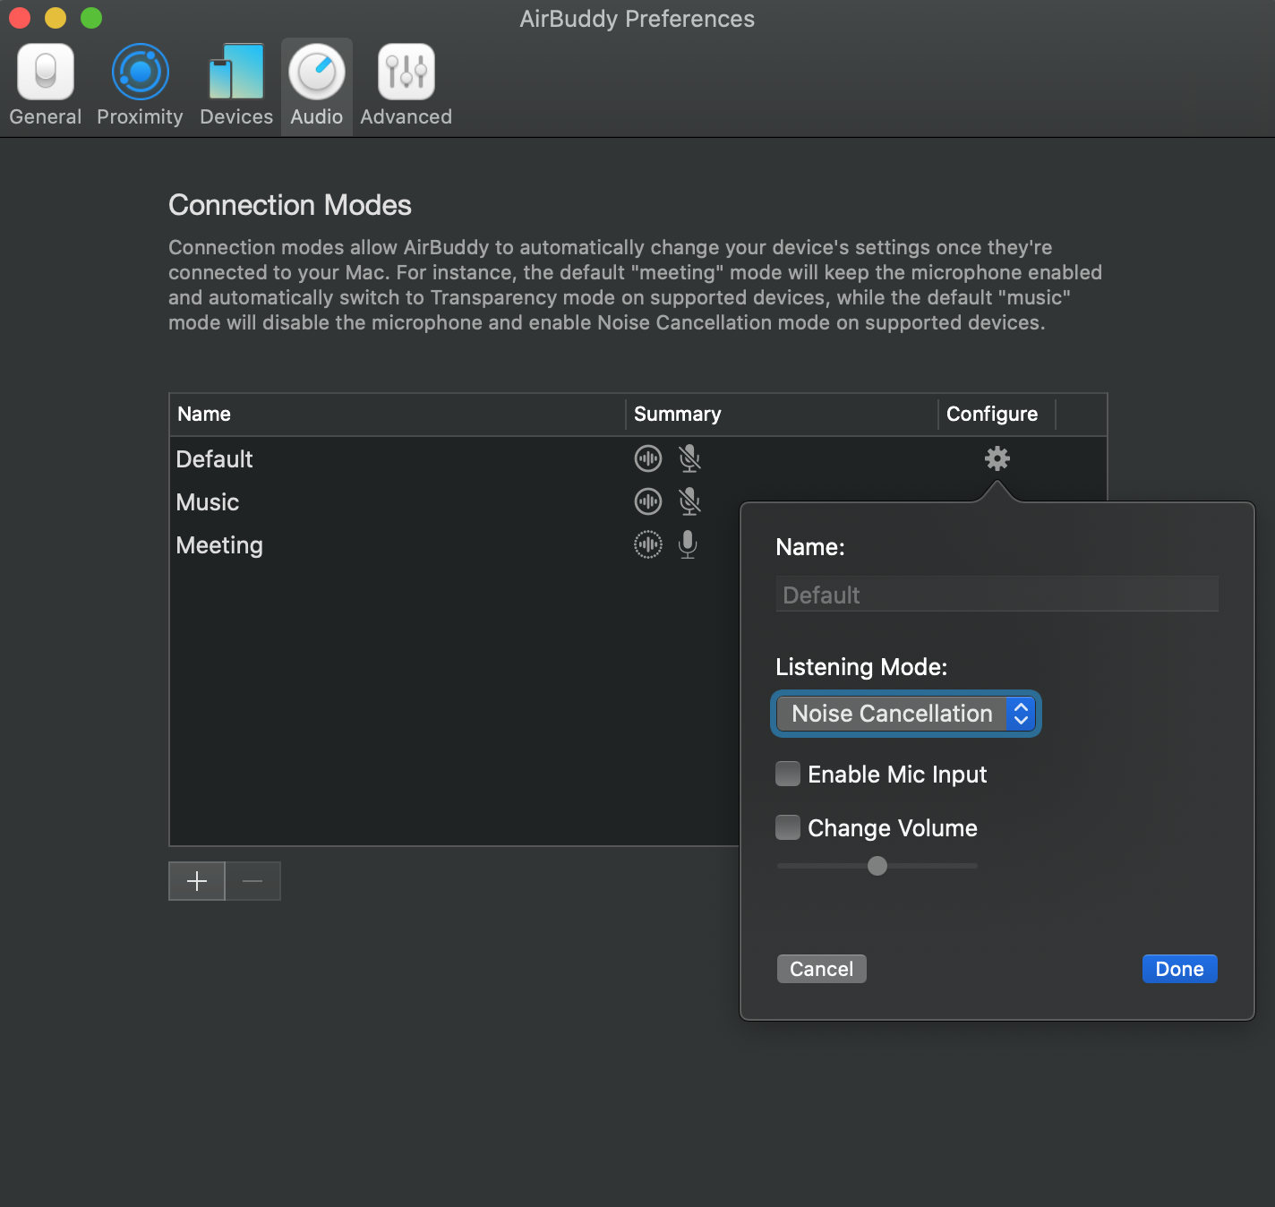
Task: Click the Summary column header
Action: pos(782,414)
